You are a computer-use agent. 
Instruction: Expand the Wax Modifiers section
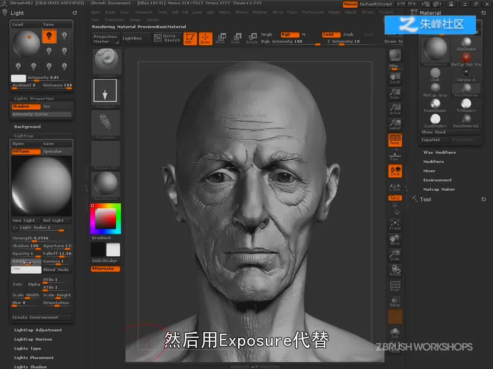[439, 153]
